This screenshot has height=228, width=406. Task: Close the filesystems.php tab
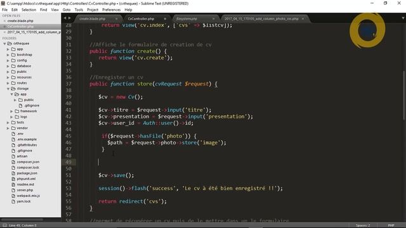[213, 19]
